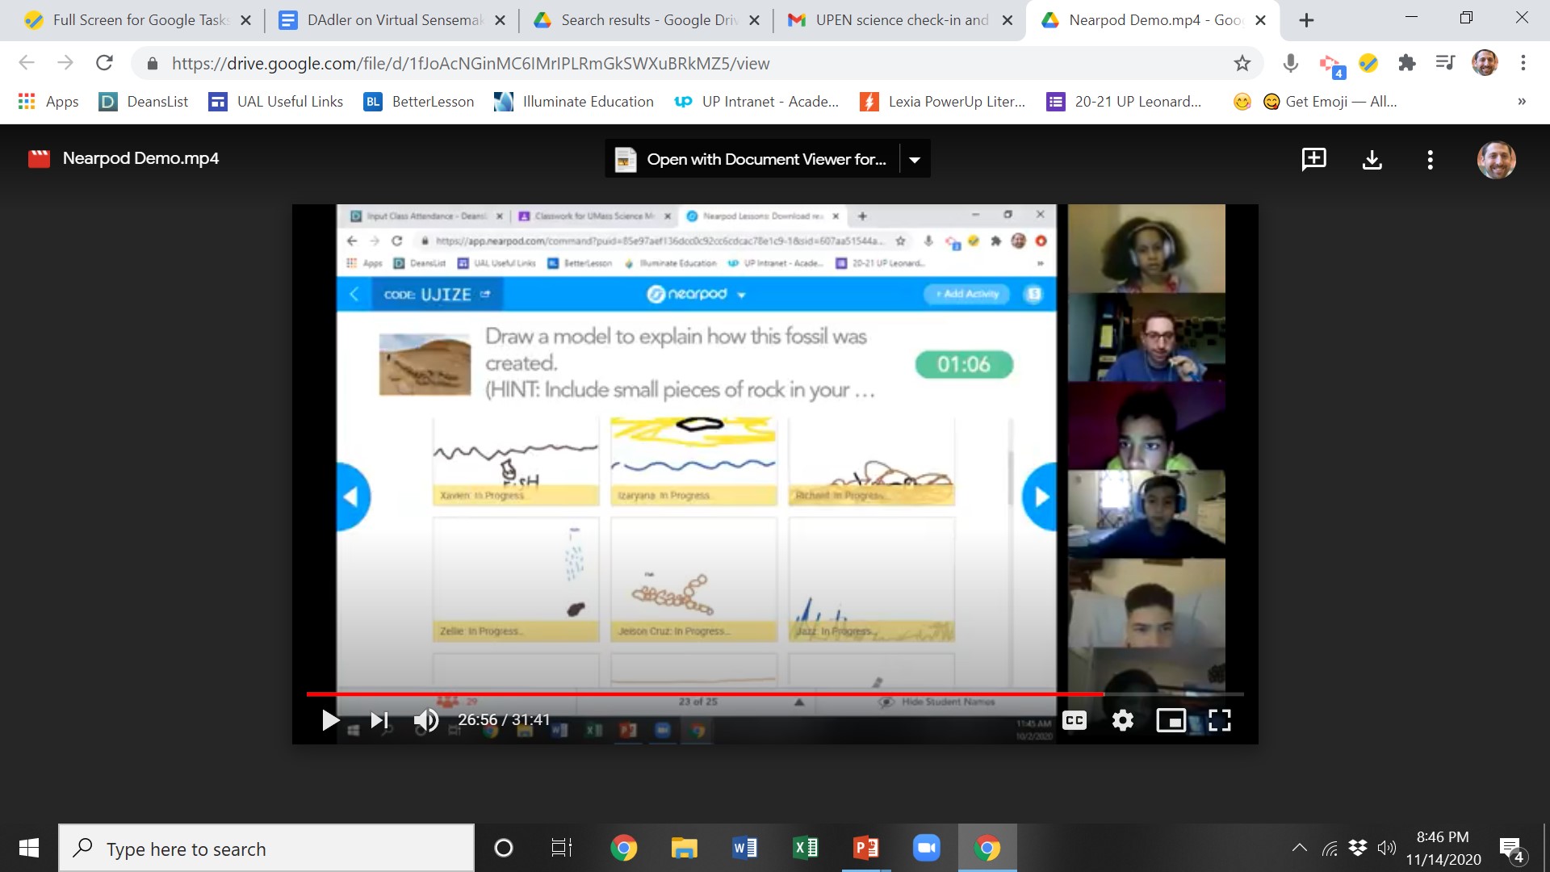
Task: Click the Windows search field
Action: click(x=266, y=848)
